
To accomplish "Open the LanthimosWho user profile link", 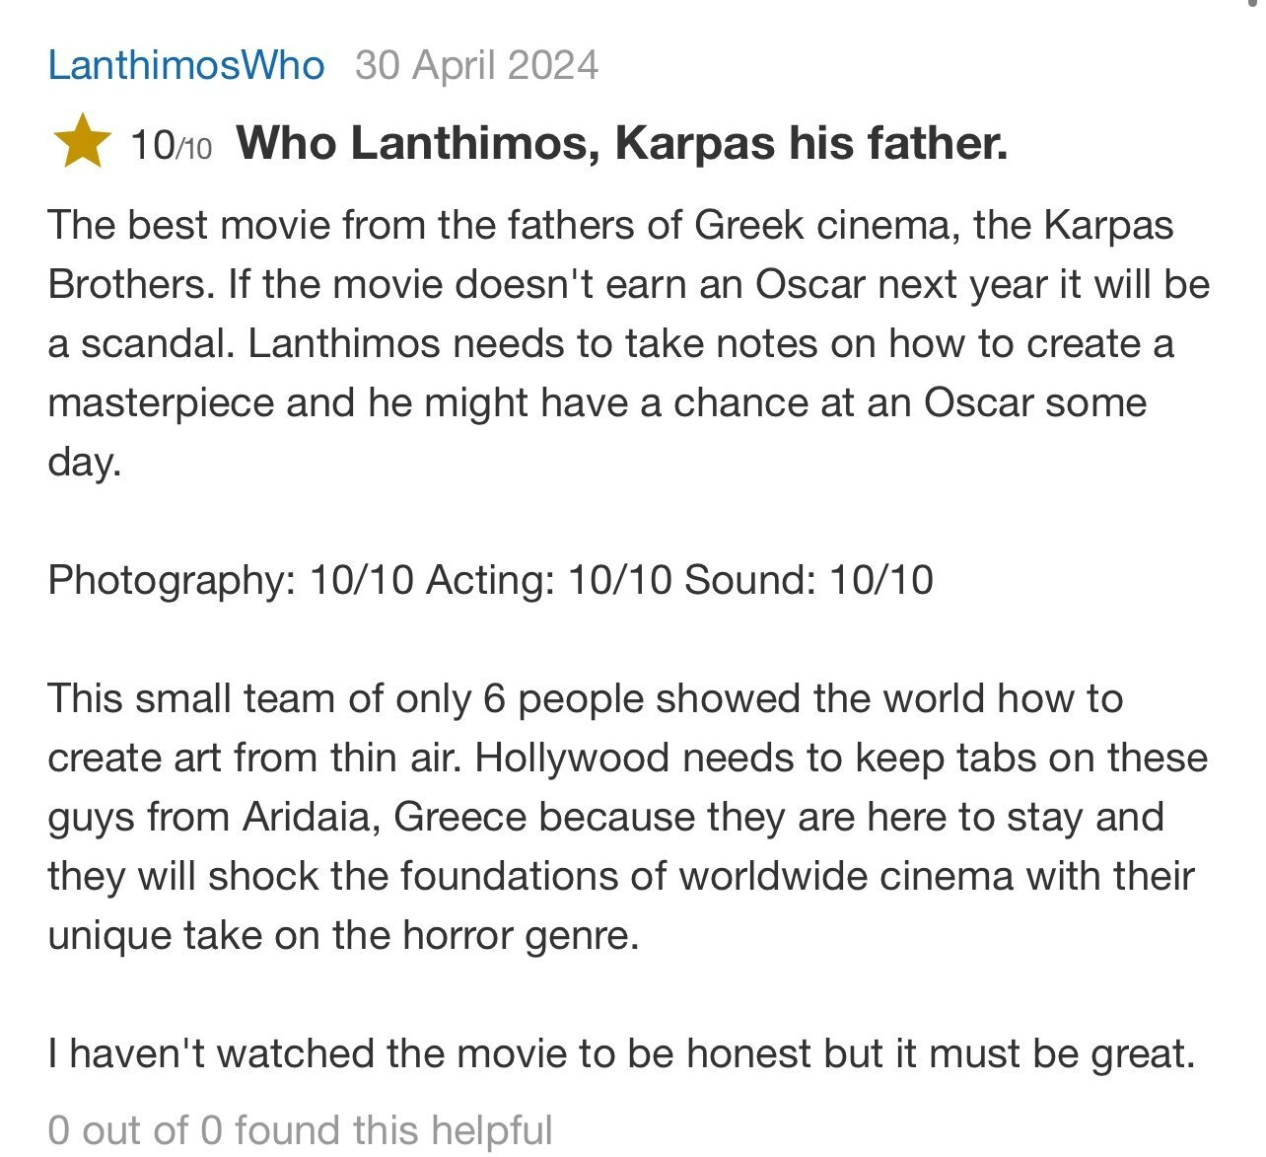I will click(186, 66).
